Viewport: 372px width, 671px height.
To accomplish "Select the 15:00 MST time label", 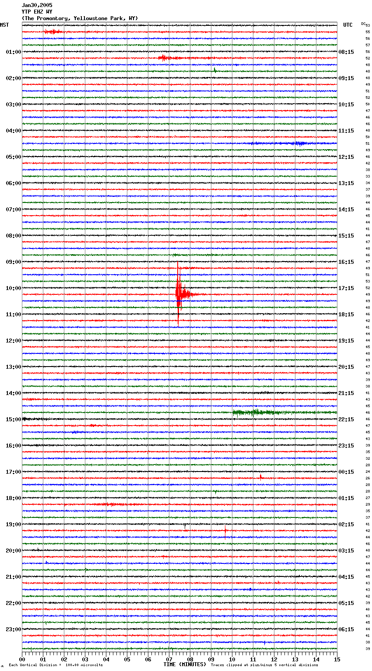I will (x=14, y=419).
